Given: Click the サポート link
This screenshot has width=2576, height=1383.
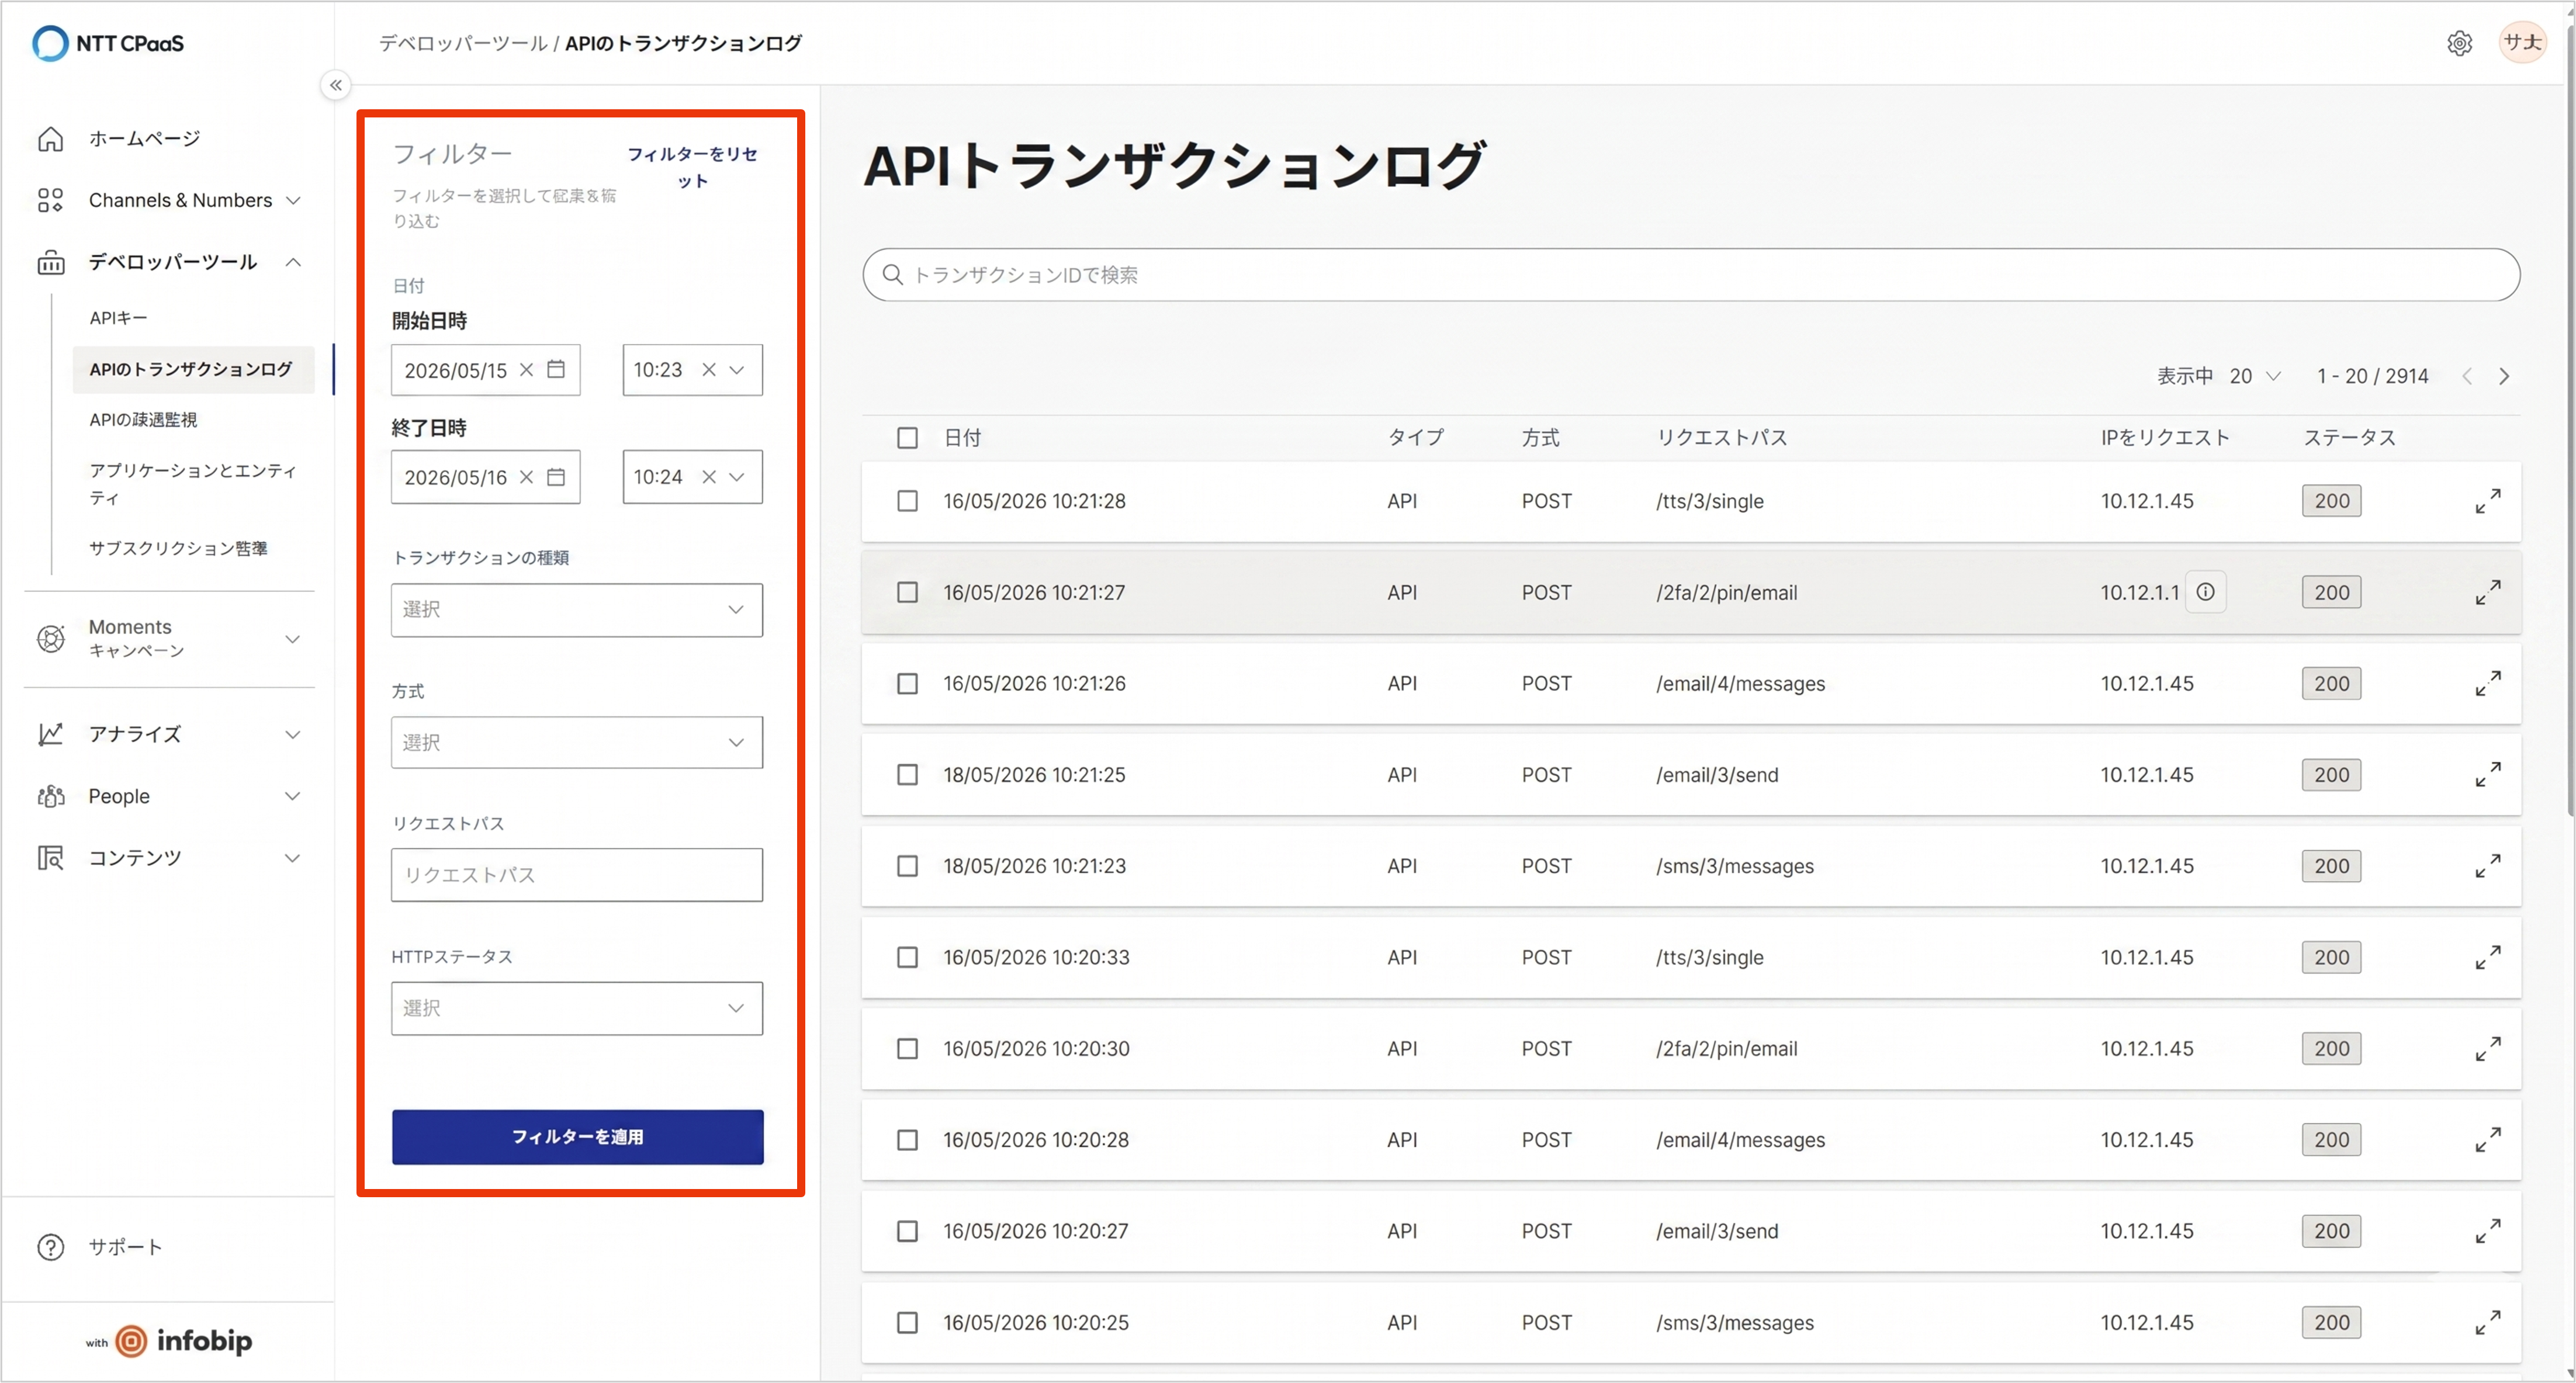Looking at the screenshot, I should click(125, 1247).
